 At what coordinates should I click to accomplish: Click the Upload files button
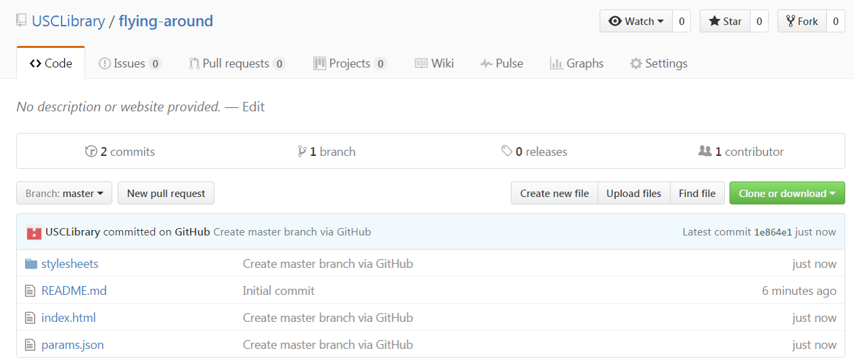(x=634, y=193)
